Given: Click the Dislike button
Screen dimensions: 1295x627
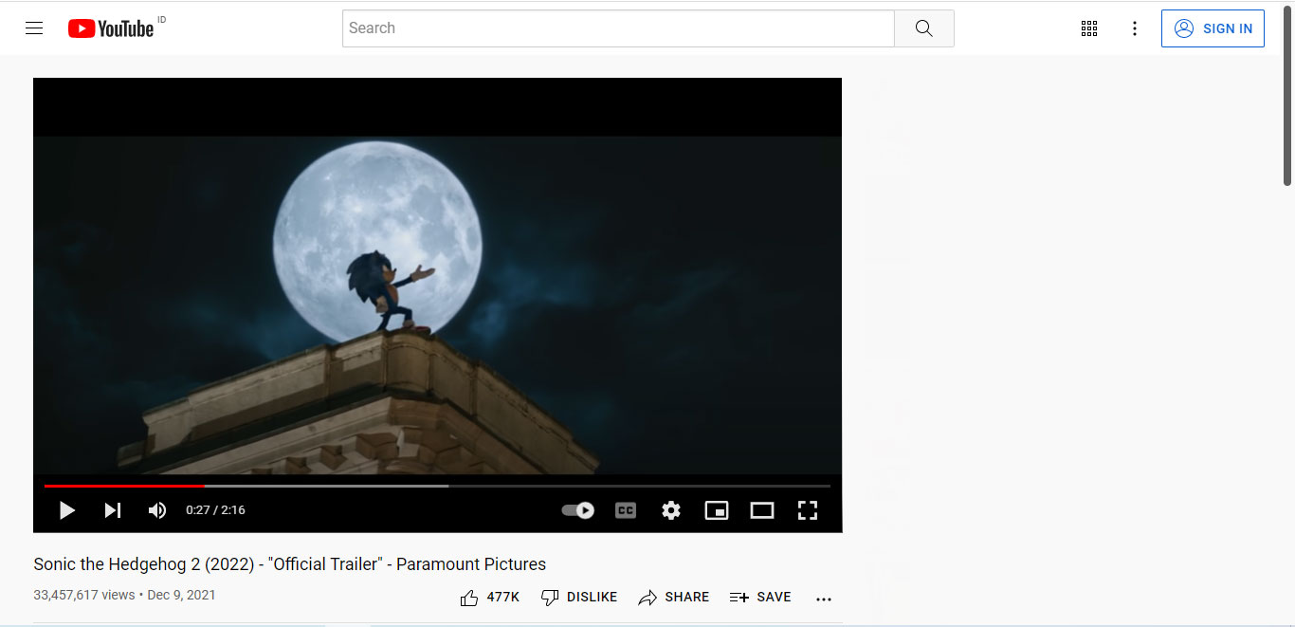Looking at the screenshot, I should click(x=578, y=598).
